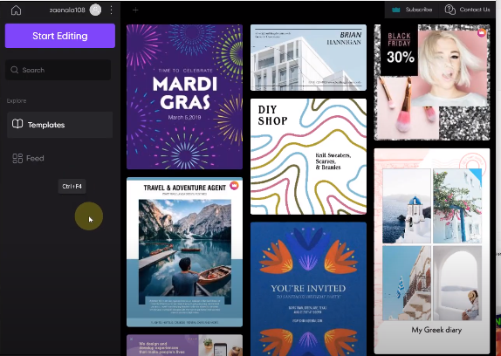
Task: Click the Start Editing button
Action: click(x=60, y=36)
